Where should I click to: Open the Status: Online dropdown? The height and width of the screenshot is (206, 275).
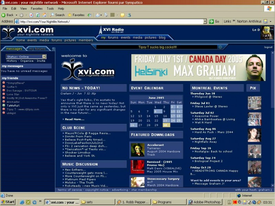[44, 56]
